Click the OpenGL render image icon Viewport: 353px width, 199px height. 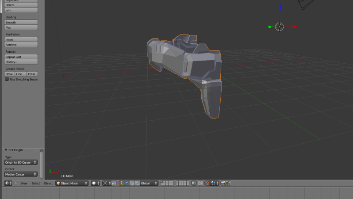tap(223, 183)
